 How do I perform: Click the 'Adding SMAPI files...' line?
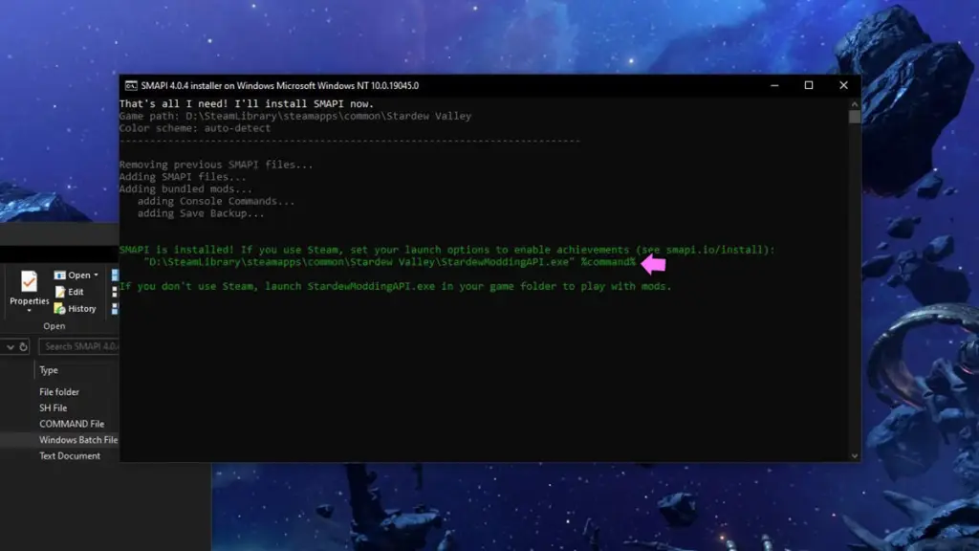click(x=183, y=177)
